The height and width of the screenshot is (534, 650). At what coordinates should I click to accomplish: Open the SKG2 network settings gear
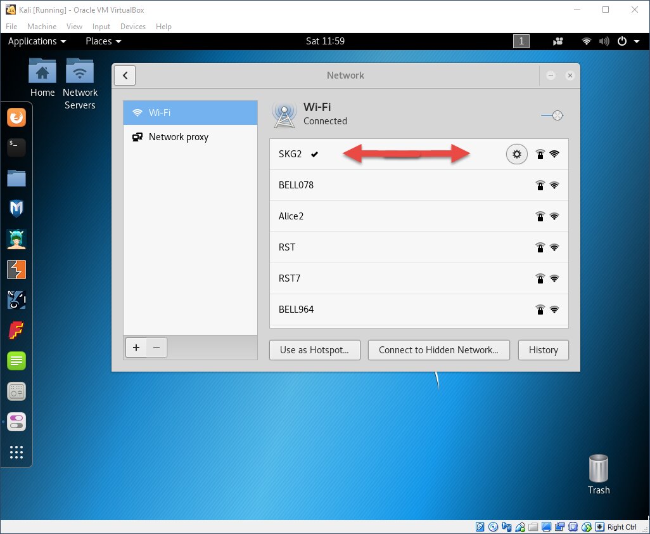point(516,153)
